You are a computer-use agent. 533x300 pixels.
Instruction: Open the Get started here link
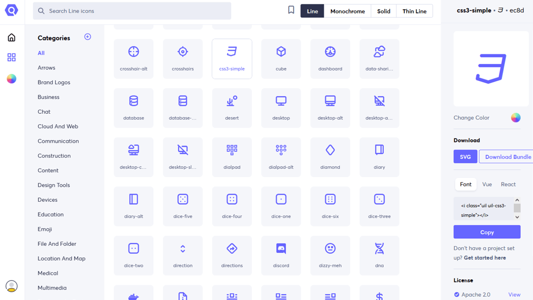click(x=485, y=258)
